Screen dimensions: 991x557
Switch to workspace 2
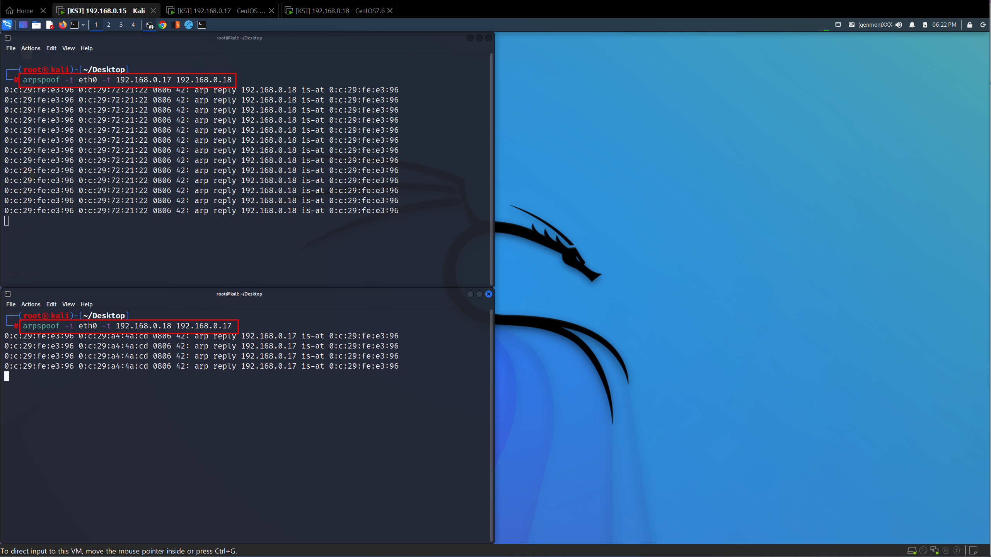tap(109, 25)
